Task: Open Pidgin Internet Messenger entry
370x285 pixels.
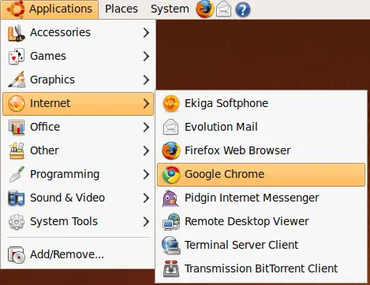Action: [261, 198]
